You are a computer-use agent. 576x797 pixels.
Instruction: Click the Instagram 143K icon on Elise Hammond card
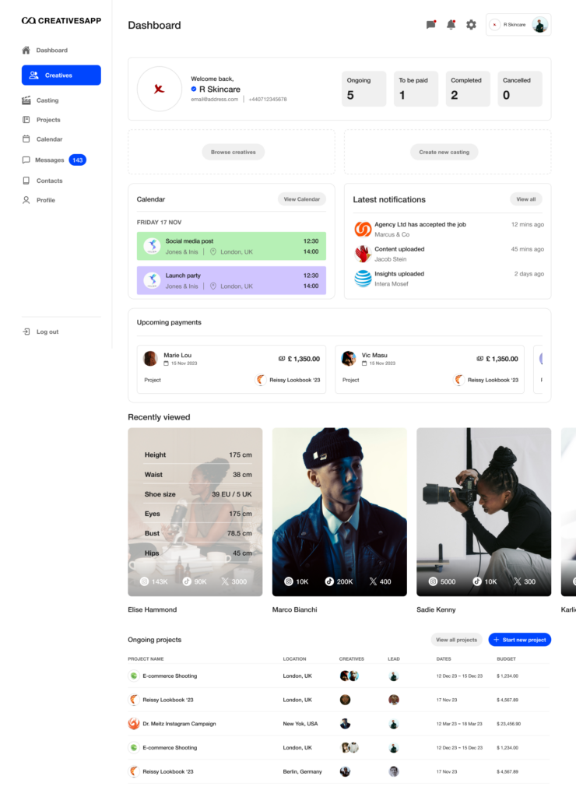pos(144,581)
